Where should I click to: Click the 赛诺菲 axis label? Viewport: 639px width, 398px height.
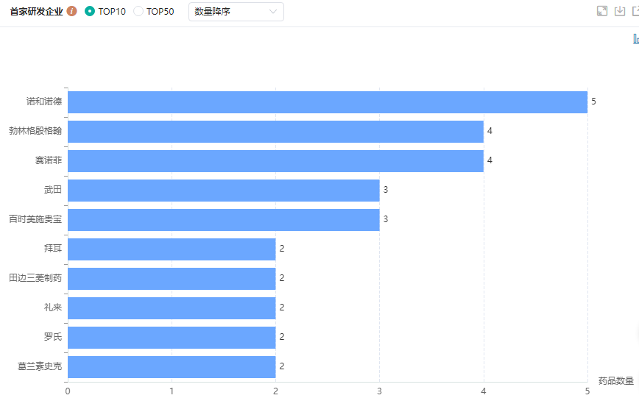(48, 160)
